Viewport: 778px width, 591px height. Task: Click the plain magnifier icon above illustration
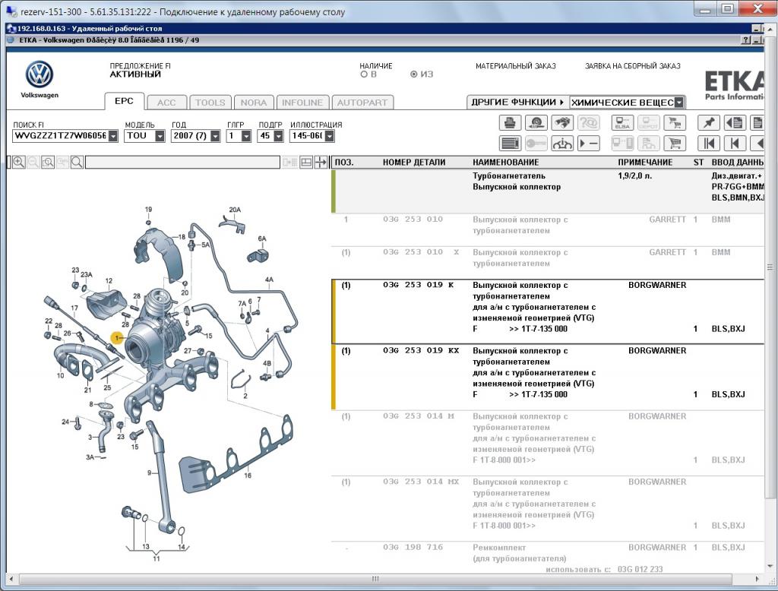[77, 162]
